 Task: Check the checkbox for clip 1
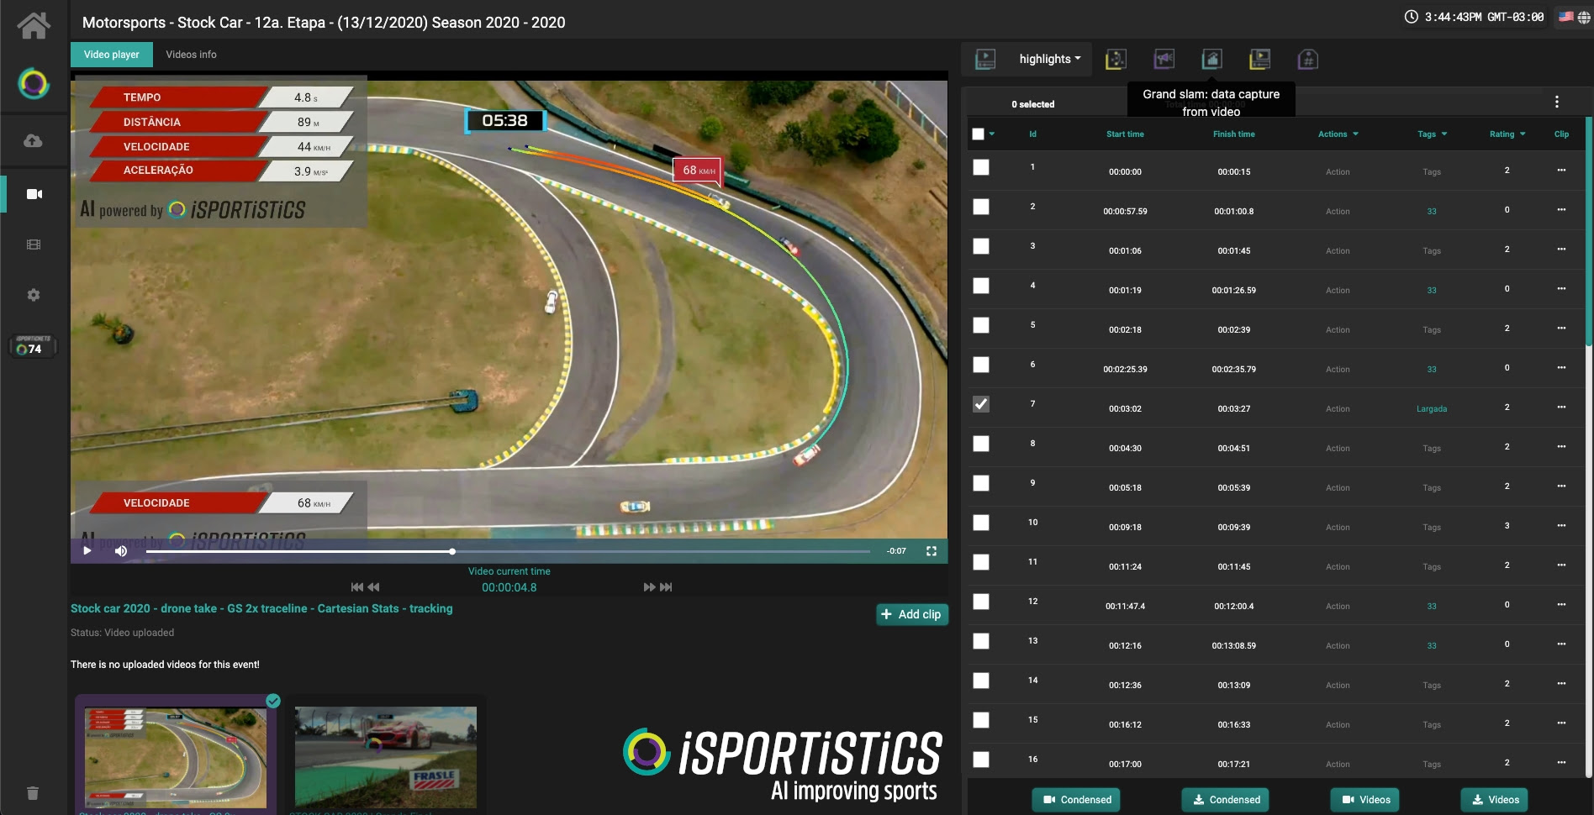tap(981, 167)
